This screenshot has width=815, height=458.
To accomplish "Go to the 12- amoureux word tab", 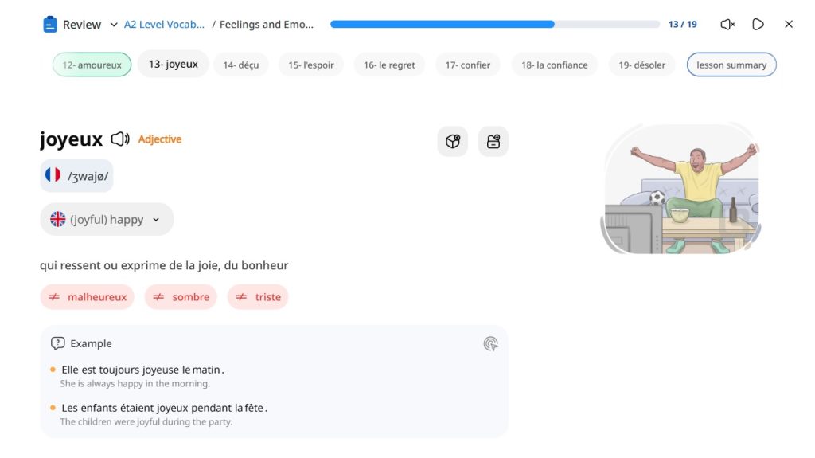I will [x=92, y=65].
